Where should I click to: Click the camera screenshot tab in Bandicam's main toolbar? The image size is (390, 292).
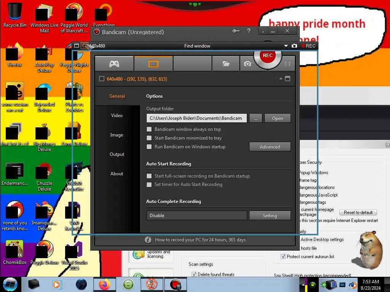[x=247, y=64]
